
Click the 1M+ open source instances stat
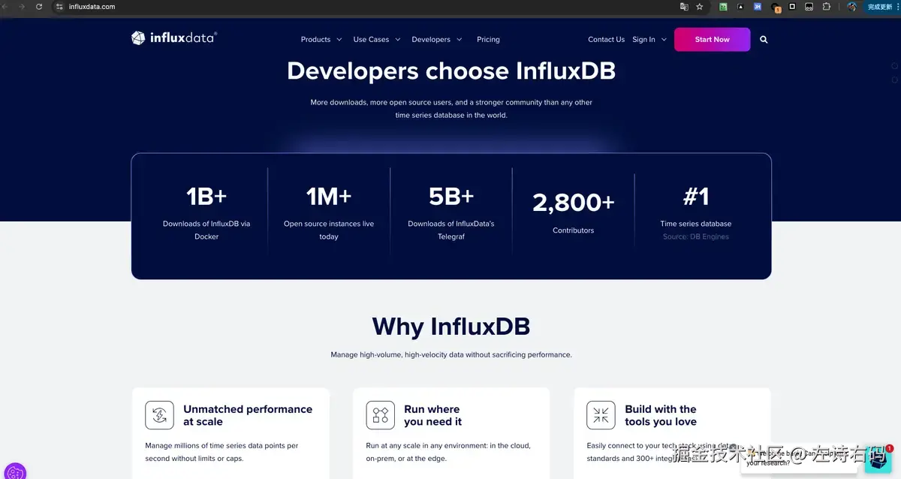(329, 213)
